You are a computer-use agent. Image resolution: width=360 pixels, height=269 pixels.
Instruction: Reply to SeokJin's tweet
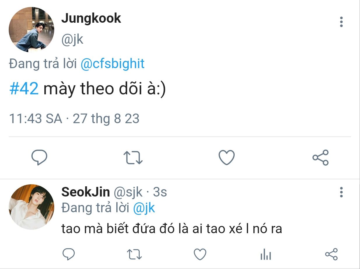[x=69, y=254]
